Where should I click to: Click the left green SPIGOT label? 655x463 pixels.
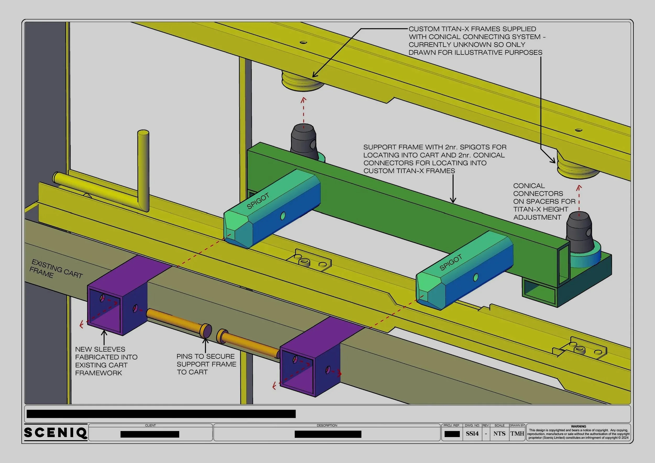point(258,201)
